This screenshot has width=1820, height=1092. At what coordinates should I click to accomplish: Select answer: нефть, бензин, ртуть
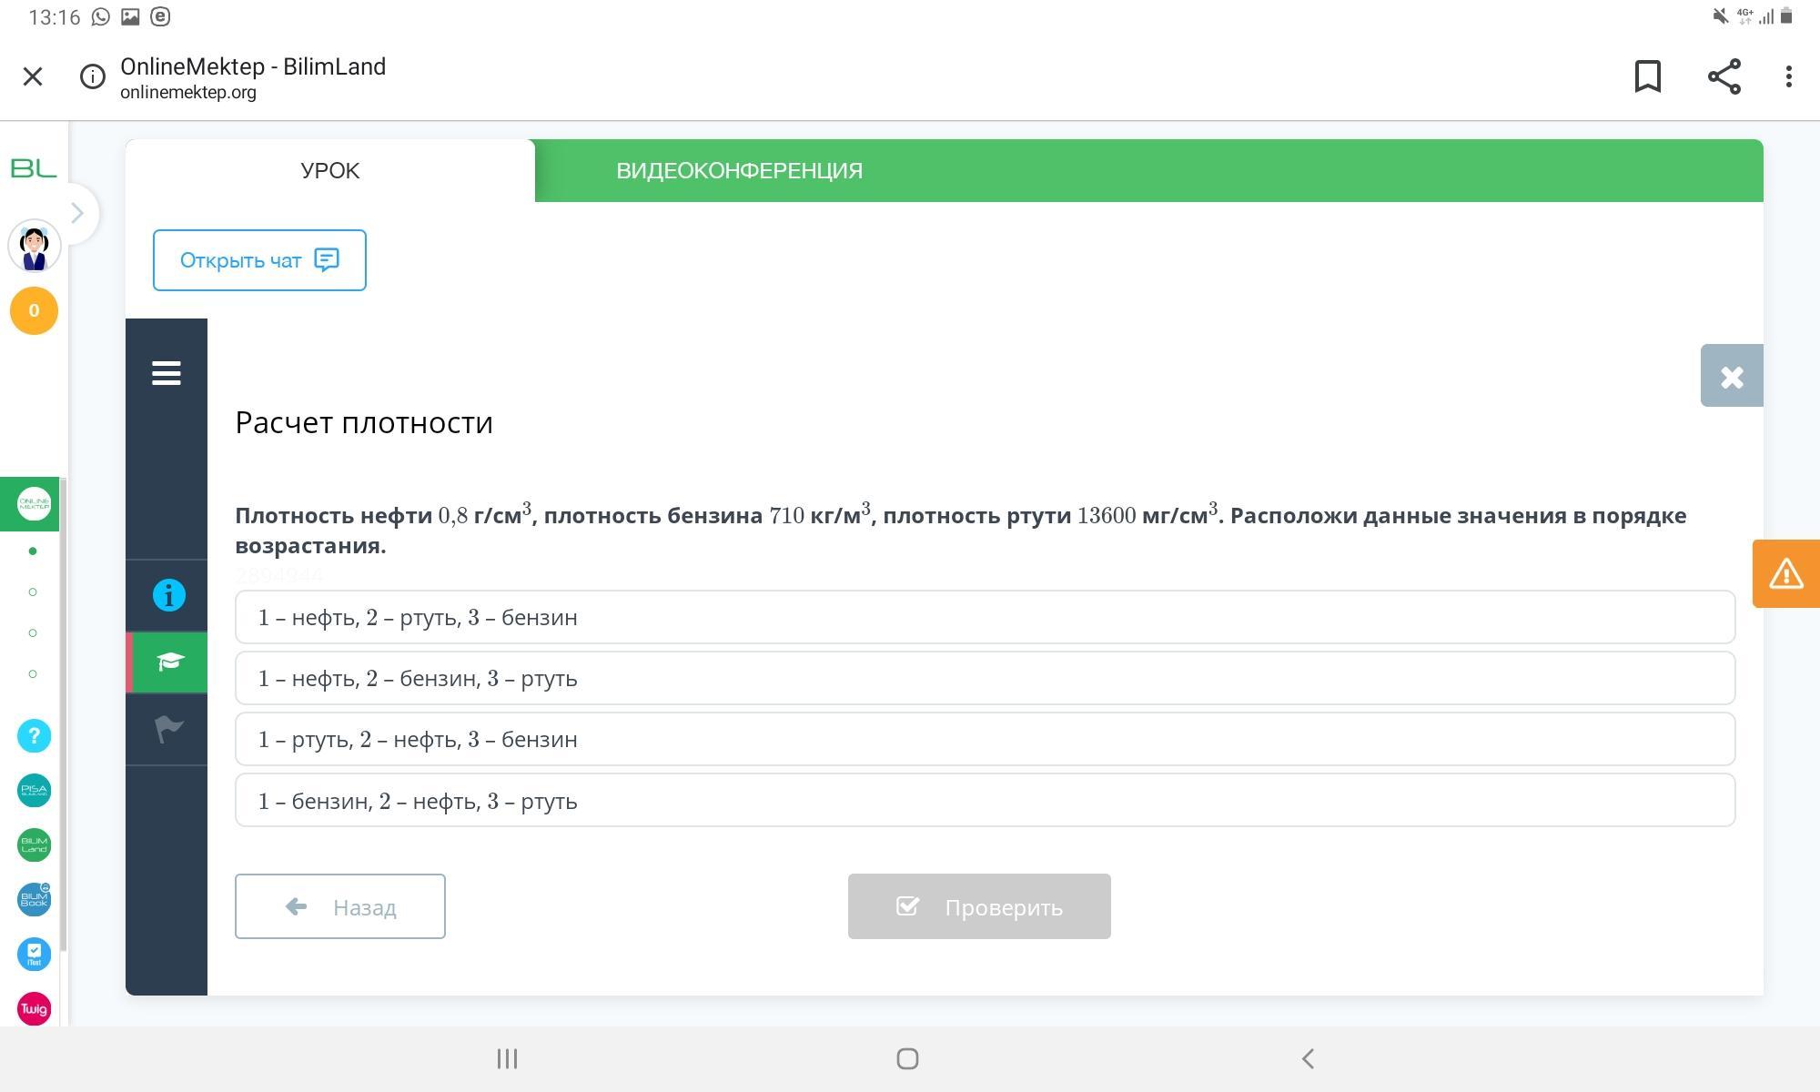tap(985, 678)
